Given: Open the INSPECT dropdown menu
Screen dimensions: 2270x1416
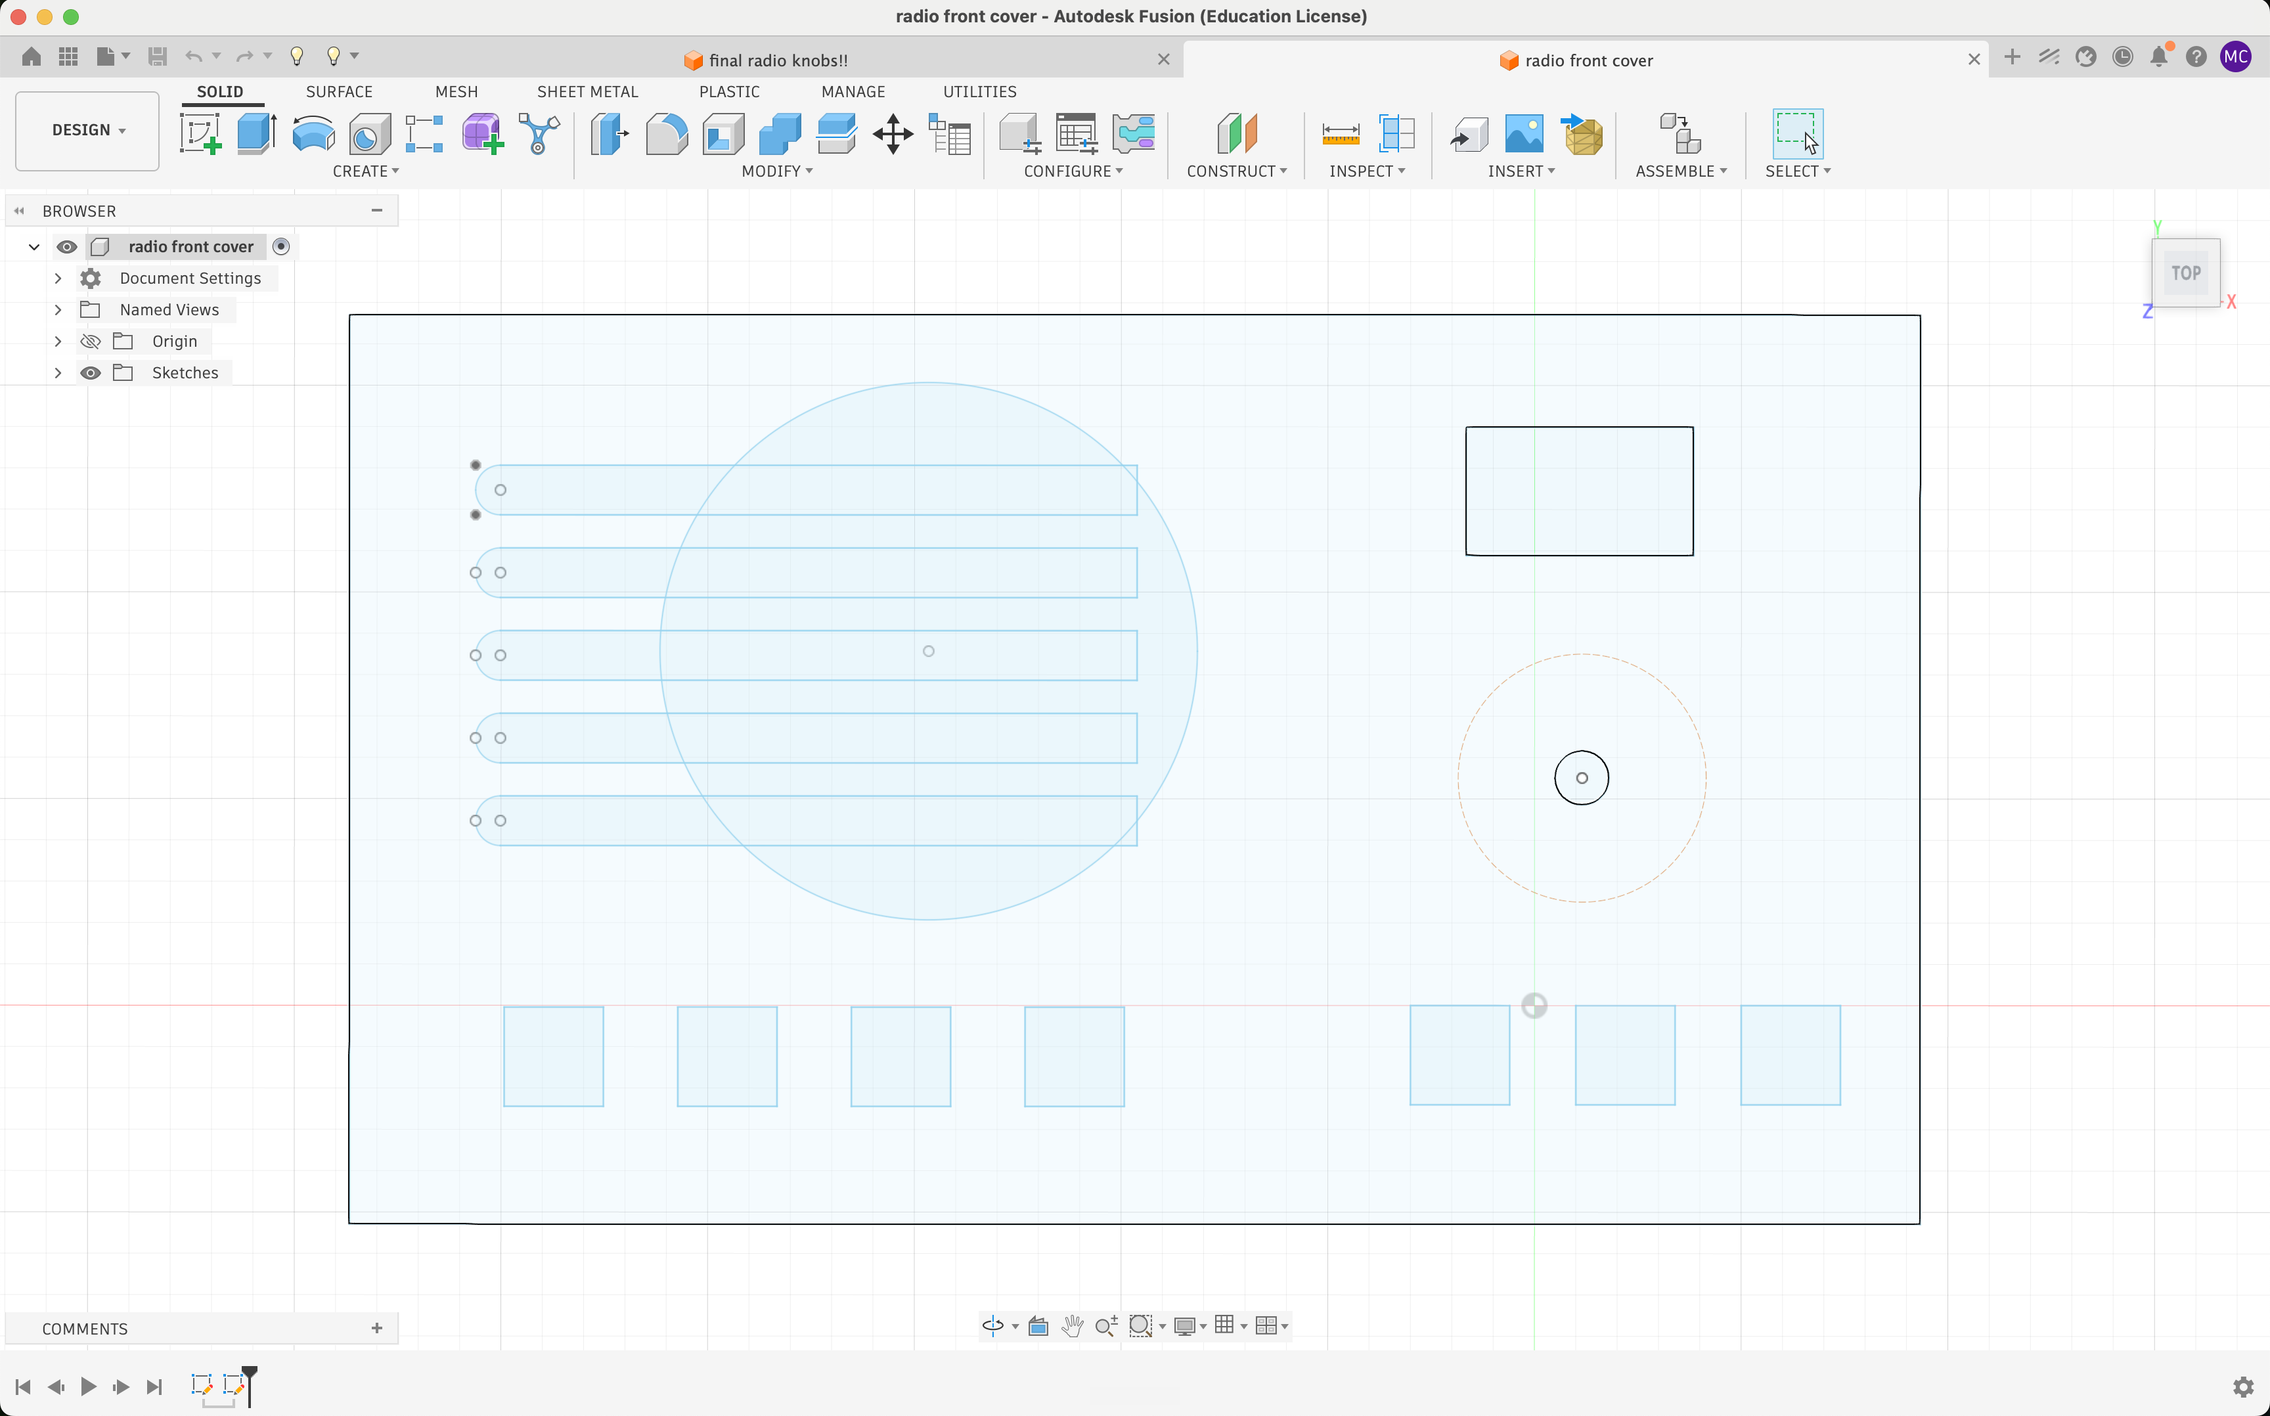Looking at the screenshot, I should click(1368, 171).
